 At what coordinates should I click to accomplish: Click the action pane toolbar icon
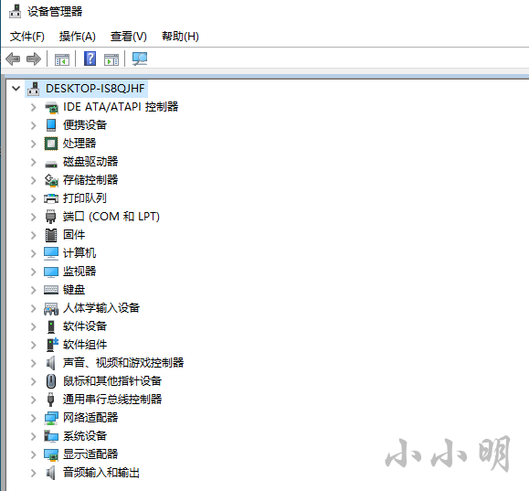(x=111, y=59)
